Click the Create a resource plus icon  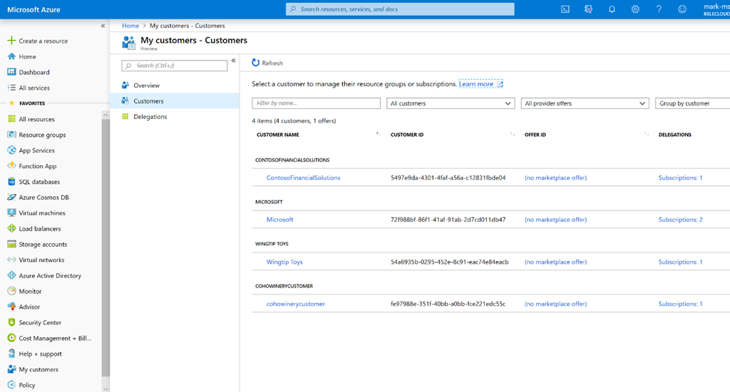pyautogui.click(x=11, y=41)
